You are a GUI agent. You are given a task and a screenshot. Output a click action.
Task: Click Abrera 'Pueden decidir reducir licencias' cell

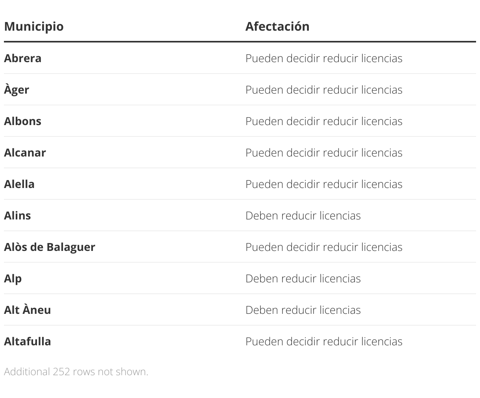[x=324, y=58]
